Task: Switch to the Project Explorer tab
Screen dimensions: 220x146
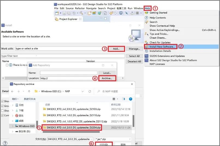Action: (x=68, y=19)
